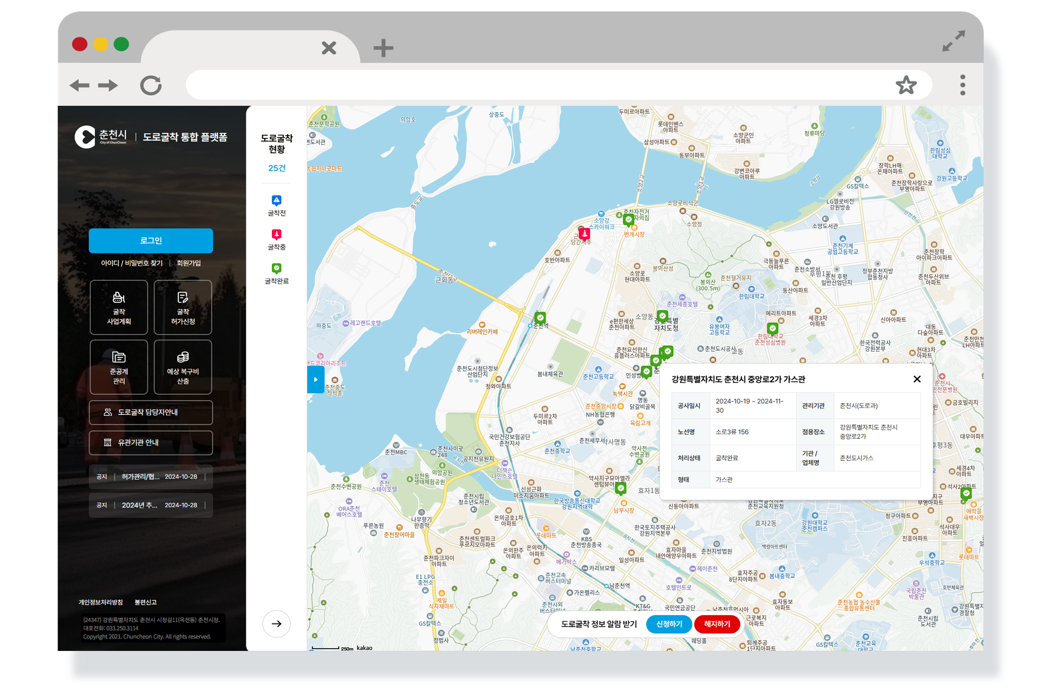Open 아이디 / 비밀번호 찾기 link
1057x688 pixels.
point(132,263)
